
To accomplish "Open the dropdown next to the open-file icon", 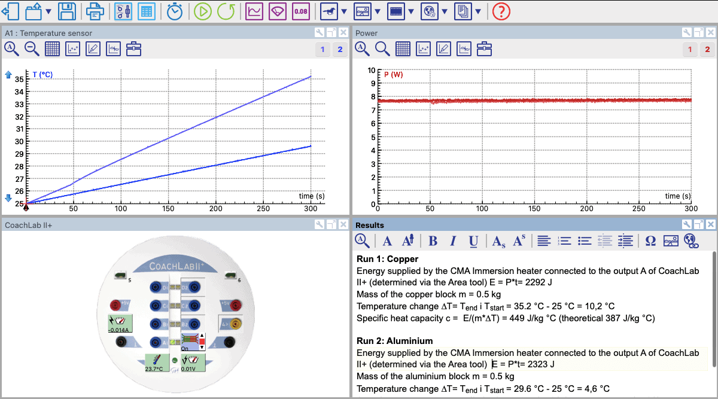I will [x=48, y=11].
